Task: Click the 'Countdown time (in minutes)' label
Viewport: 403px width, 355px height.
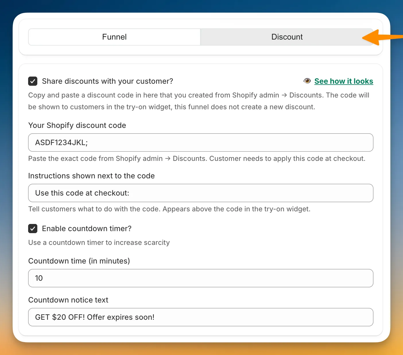Action: (79, 261)
